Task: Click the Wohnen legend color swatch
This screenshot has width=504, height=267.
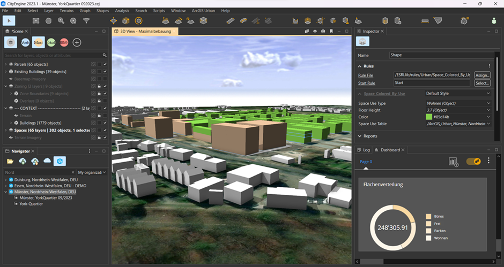Action: (428, 238)
